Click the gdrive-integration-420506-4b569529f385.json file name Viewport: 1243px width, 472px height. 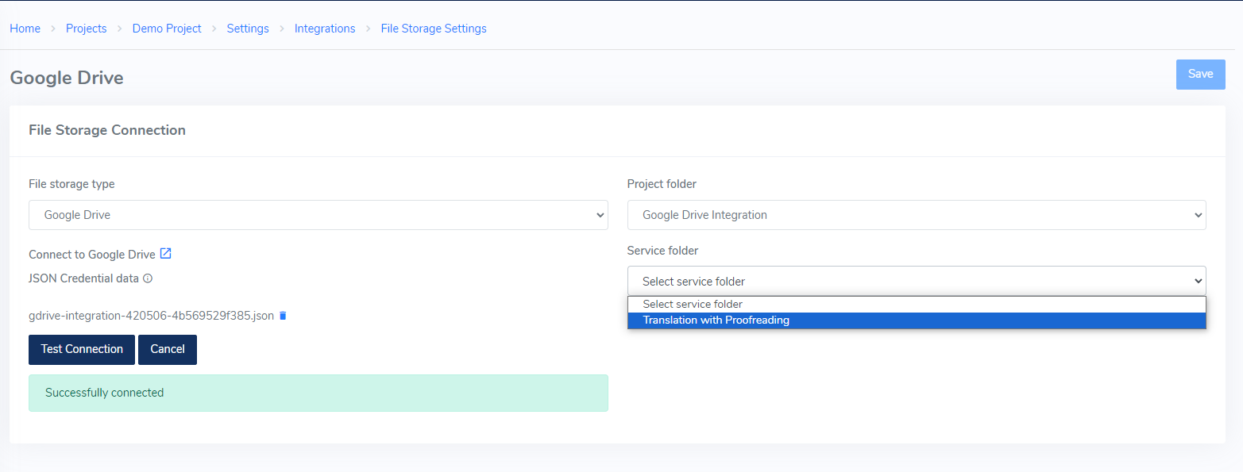click(x=151, y=316)
